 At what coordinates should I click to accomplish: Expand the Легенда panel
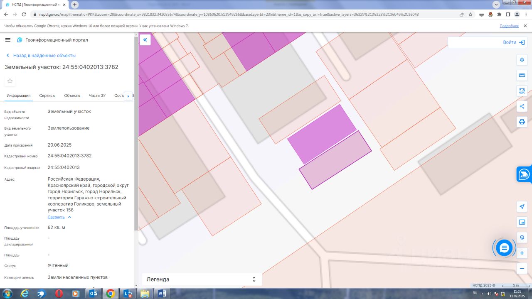pos(202,279)
